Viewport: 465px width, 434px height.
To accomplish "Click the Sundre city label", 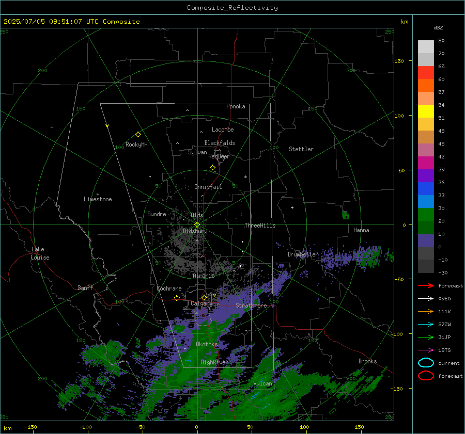I will coord(157,214).
